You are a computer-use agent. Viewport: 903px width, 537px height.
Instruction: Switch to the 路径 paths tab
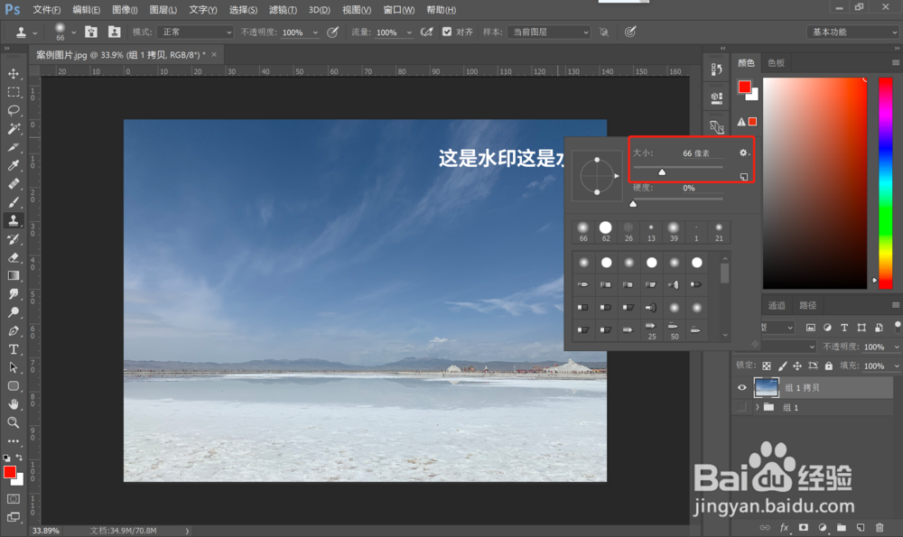pos(807,305)
